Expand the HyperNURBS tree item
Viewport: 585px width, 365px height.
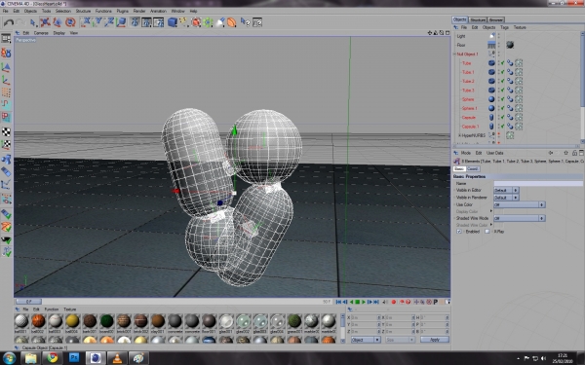coord(459,135)
